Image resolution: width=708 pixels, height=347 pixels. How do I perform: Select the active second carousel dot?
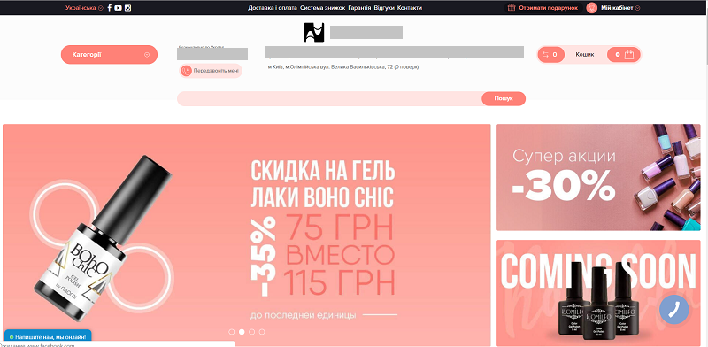coord(242,332)
